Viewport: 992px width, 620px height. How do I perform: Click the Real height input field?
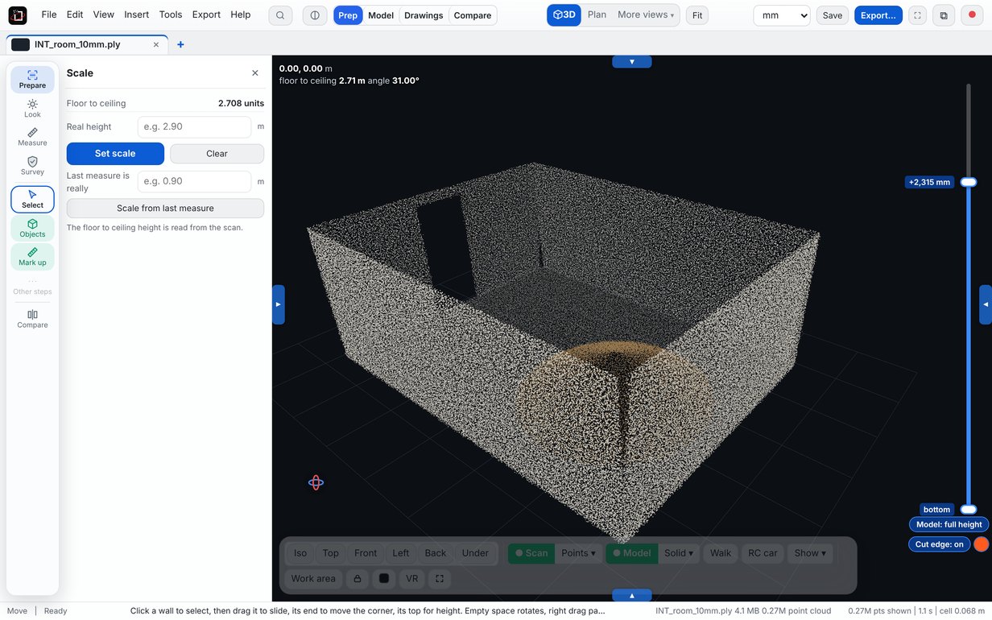(x=194, y=126)
